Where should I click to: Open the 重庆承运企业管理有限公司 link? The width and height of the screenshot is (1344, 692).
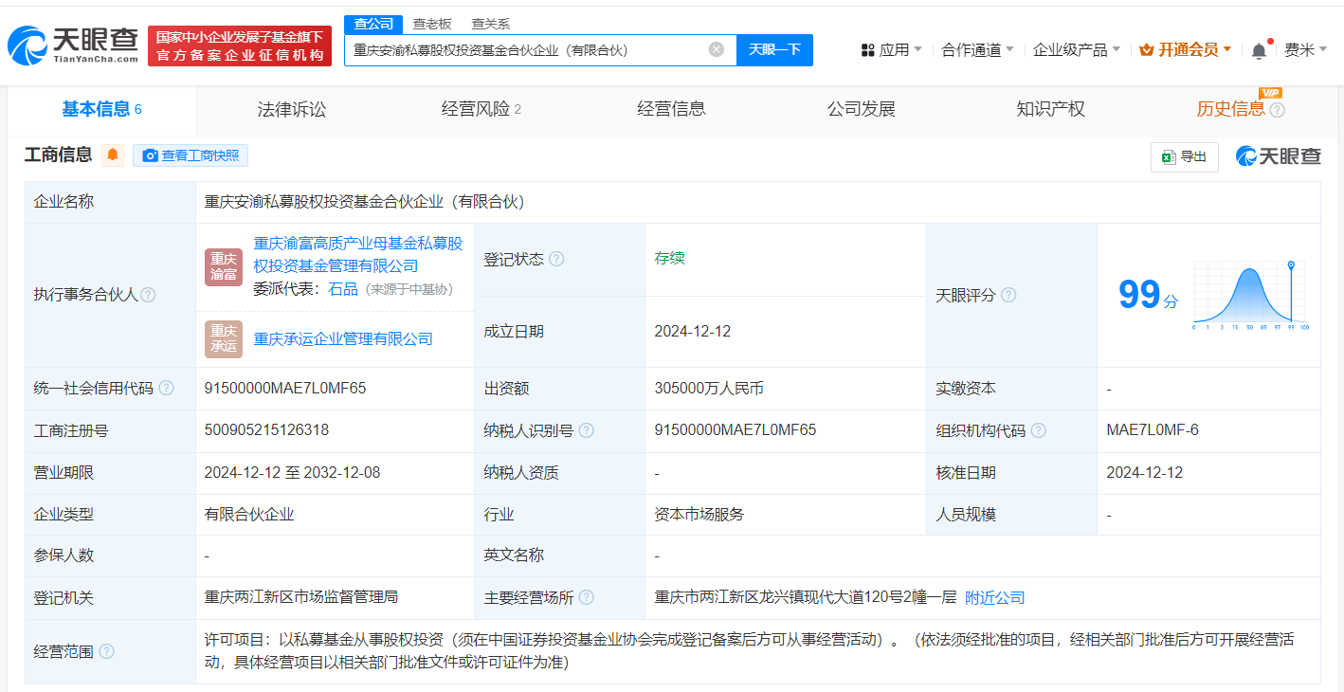pos(343,339)
